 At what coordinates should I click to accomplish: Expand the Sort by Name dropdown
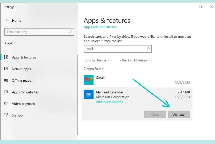[98, 60]
